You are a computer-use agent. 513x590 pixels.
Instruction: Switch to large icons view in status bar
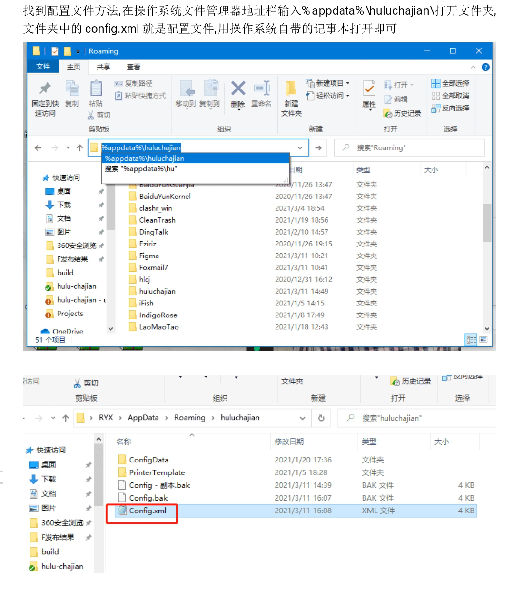pyautogui.click(x=483, y=339)
